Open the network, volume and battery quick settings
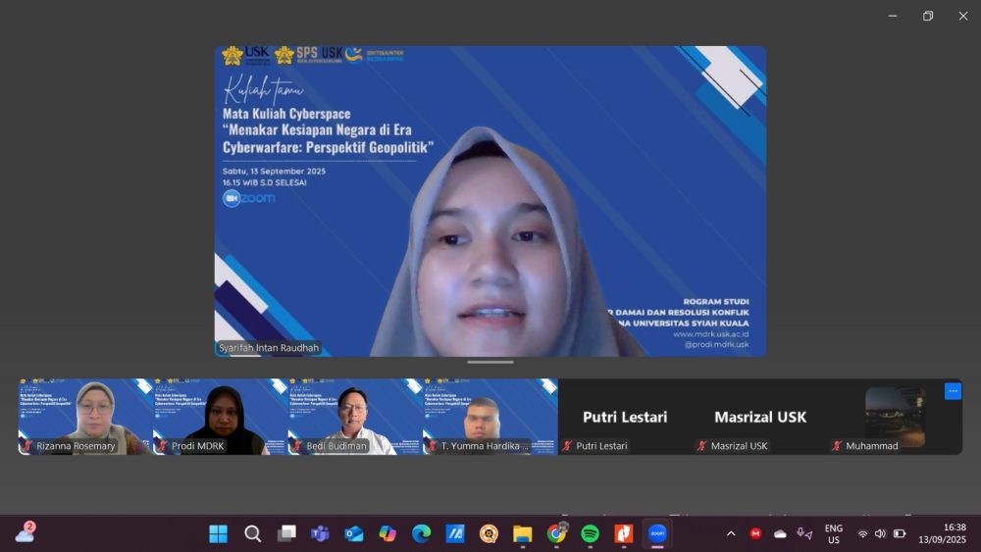This screenshot has height=552, width=981. pos(880,533)
